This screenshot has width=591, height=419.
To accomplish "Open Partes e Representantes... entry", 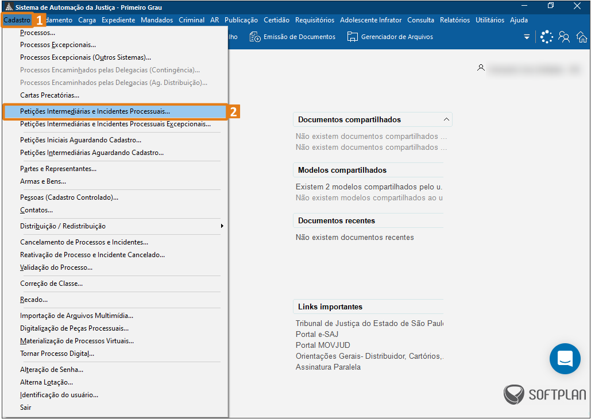I will point(115,169).
